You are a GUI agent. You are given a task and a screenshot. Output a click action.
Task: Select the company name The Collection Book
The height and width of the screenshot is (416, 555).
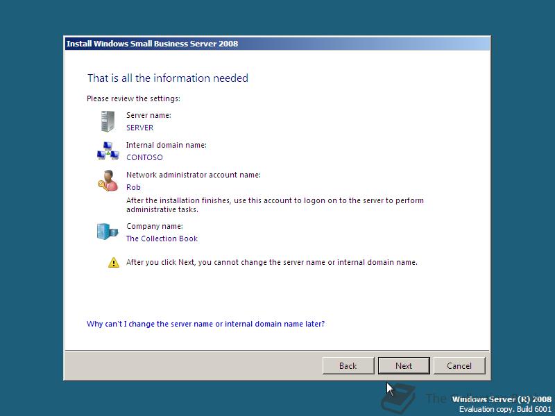click(x=162, y=239)
